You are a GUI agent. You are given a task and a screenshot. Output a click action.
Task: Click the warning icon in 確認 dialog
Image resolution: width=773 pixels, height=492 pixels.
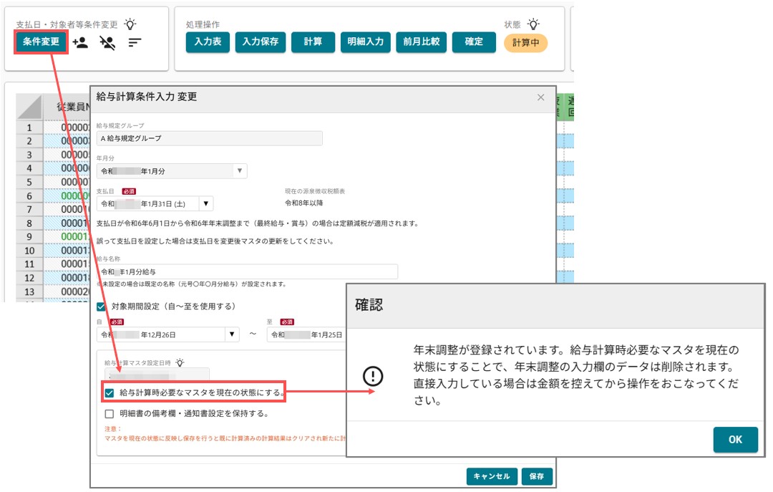373,376
